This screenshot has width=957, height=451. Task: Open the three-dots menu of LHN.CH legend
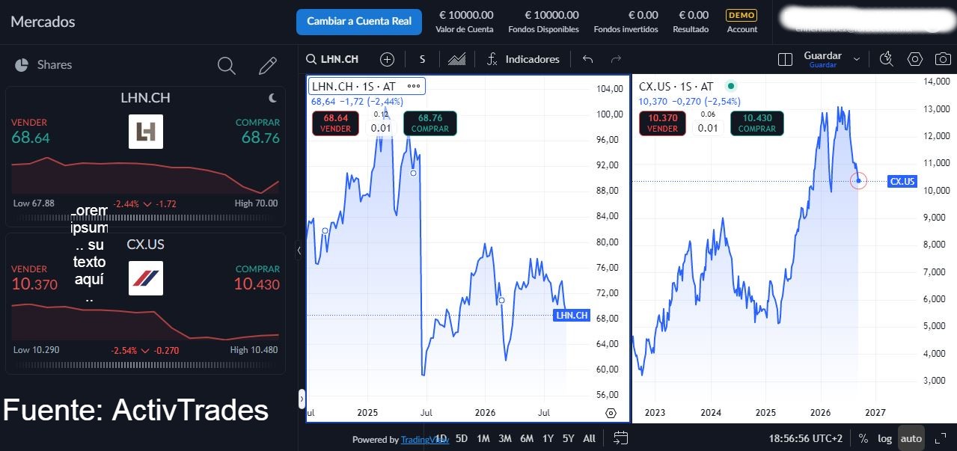point(415,86)
